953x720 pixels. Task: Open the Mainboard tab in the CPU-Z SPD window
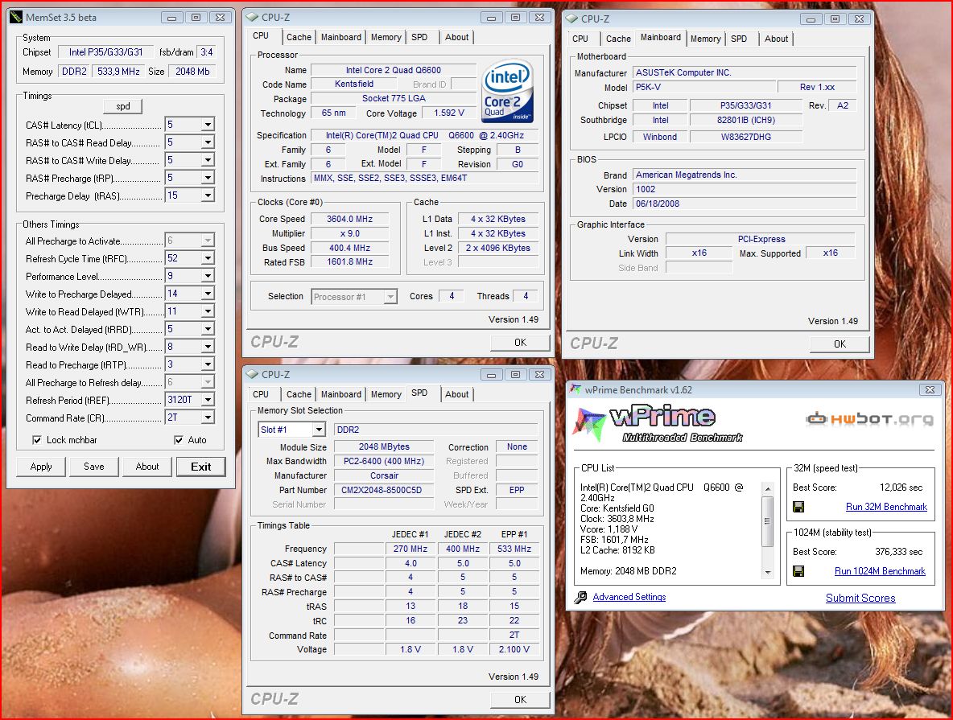(341, 394)
